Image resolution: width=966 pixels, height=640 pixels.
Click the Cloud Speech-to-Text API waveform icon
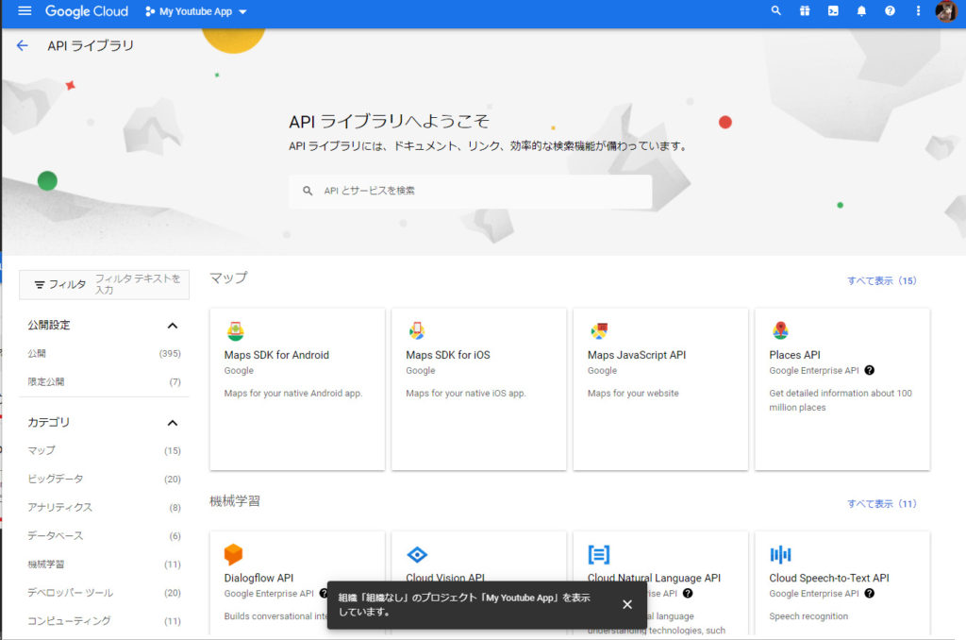coord(780,554)
